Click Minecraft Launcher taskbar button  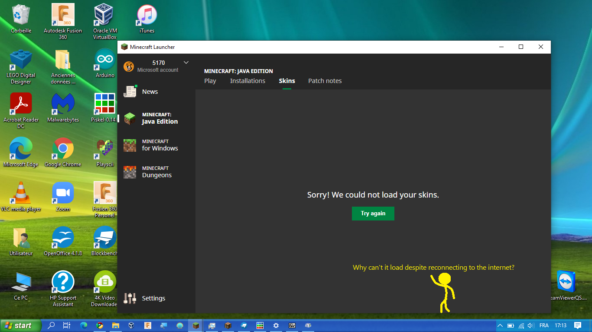196,326
